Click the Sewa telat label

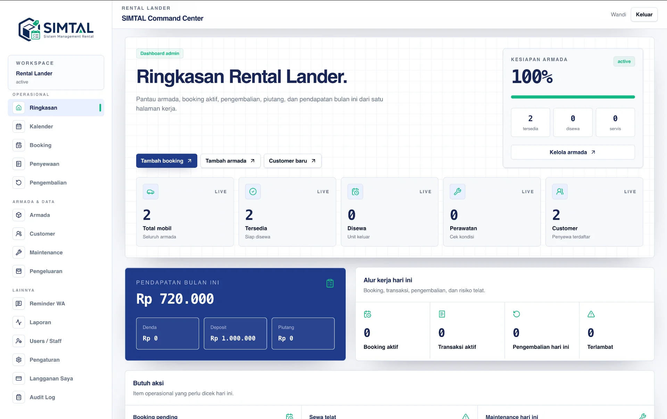(x=323, y=417)
